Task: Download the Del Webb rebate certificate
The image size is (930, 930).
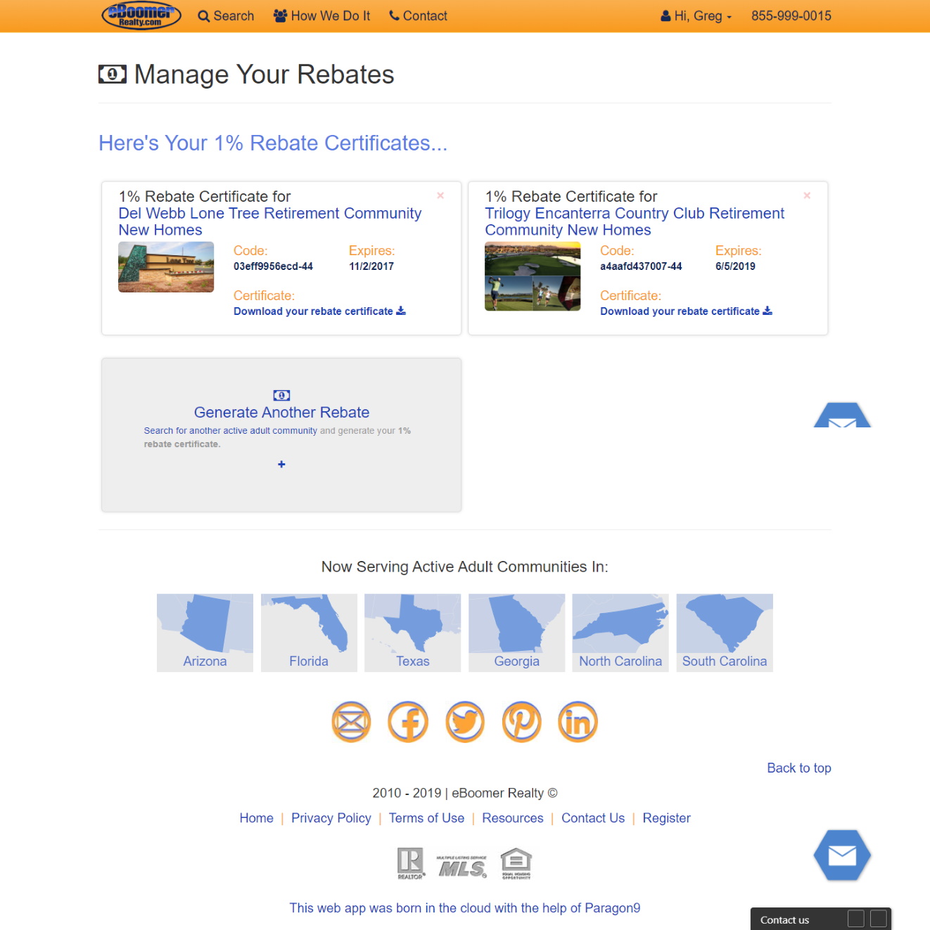Action: click(x=319, y=311)
